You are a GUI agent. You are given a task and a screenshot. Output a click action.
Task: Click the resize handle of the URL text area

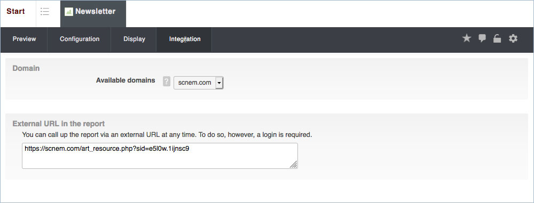tap(294, 165)
